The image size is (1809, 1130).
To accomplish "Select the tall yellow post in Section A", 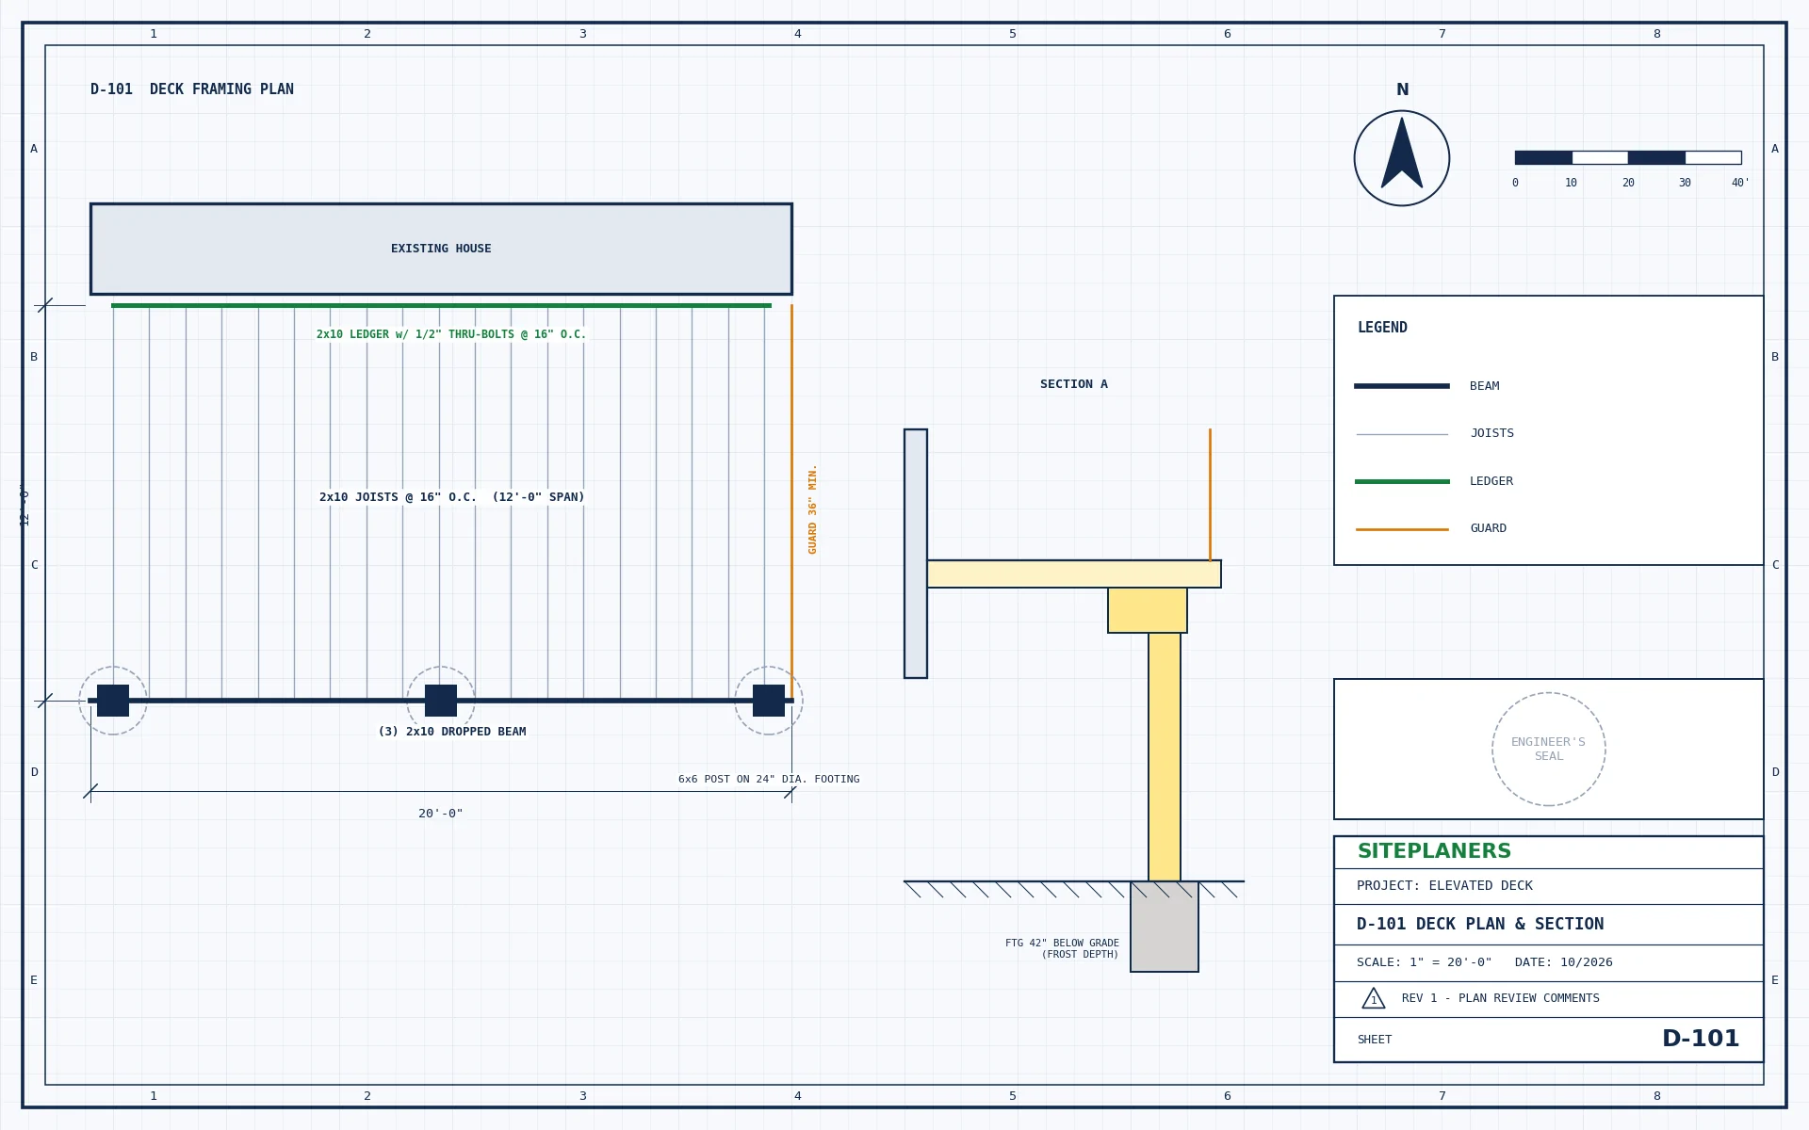I will pos(1165,757).
